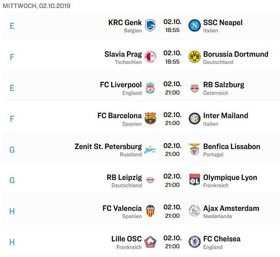Viewport: 280px width, 257px height.
Task: Click the SSC Neapel club logo
Action: pos(194,25)
